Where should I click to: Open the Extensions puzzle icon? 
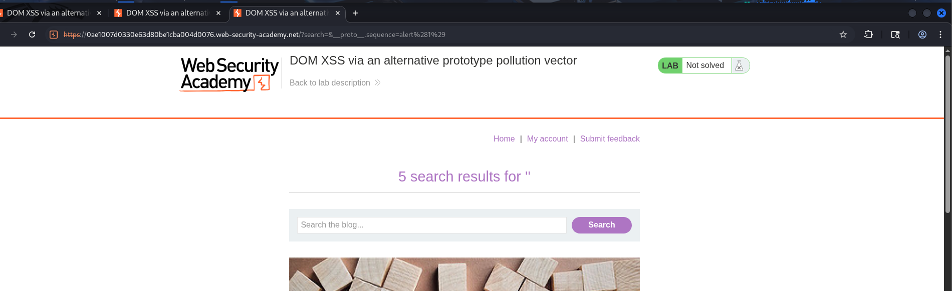pyautogui.click(x=868, y=34)
